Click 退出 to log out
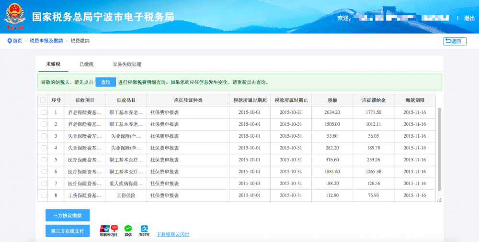This screenshot has width=479, height=242. tap(469, 18)
